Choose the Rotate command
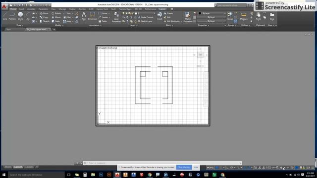This screenshot has width=317, height=178. tap(56, 13)
